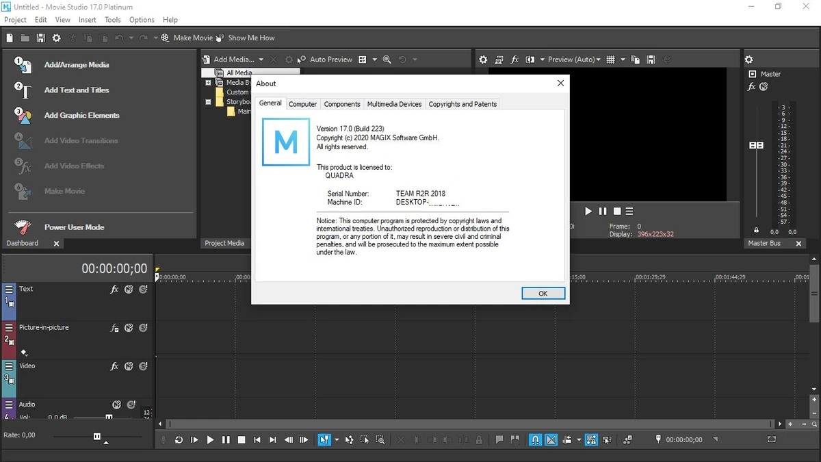Open the Master Bus settings gear
Viewport: 821px width, 462px height.
point(748,60)
